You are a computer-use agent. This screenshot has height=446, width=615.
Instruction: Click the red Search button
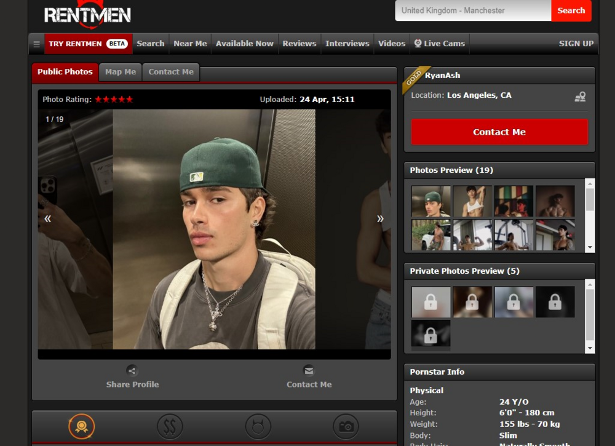[x=571, y=10]
